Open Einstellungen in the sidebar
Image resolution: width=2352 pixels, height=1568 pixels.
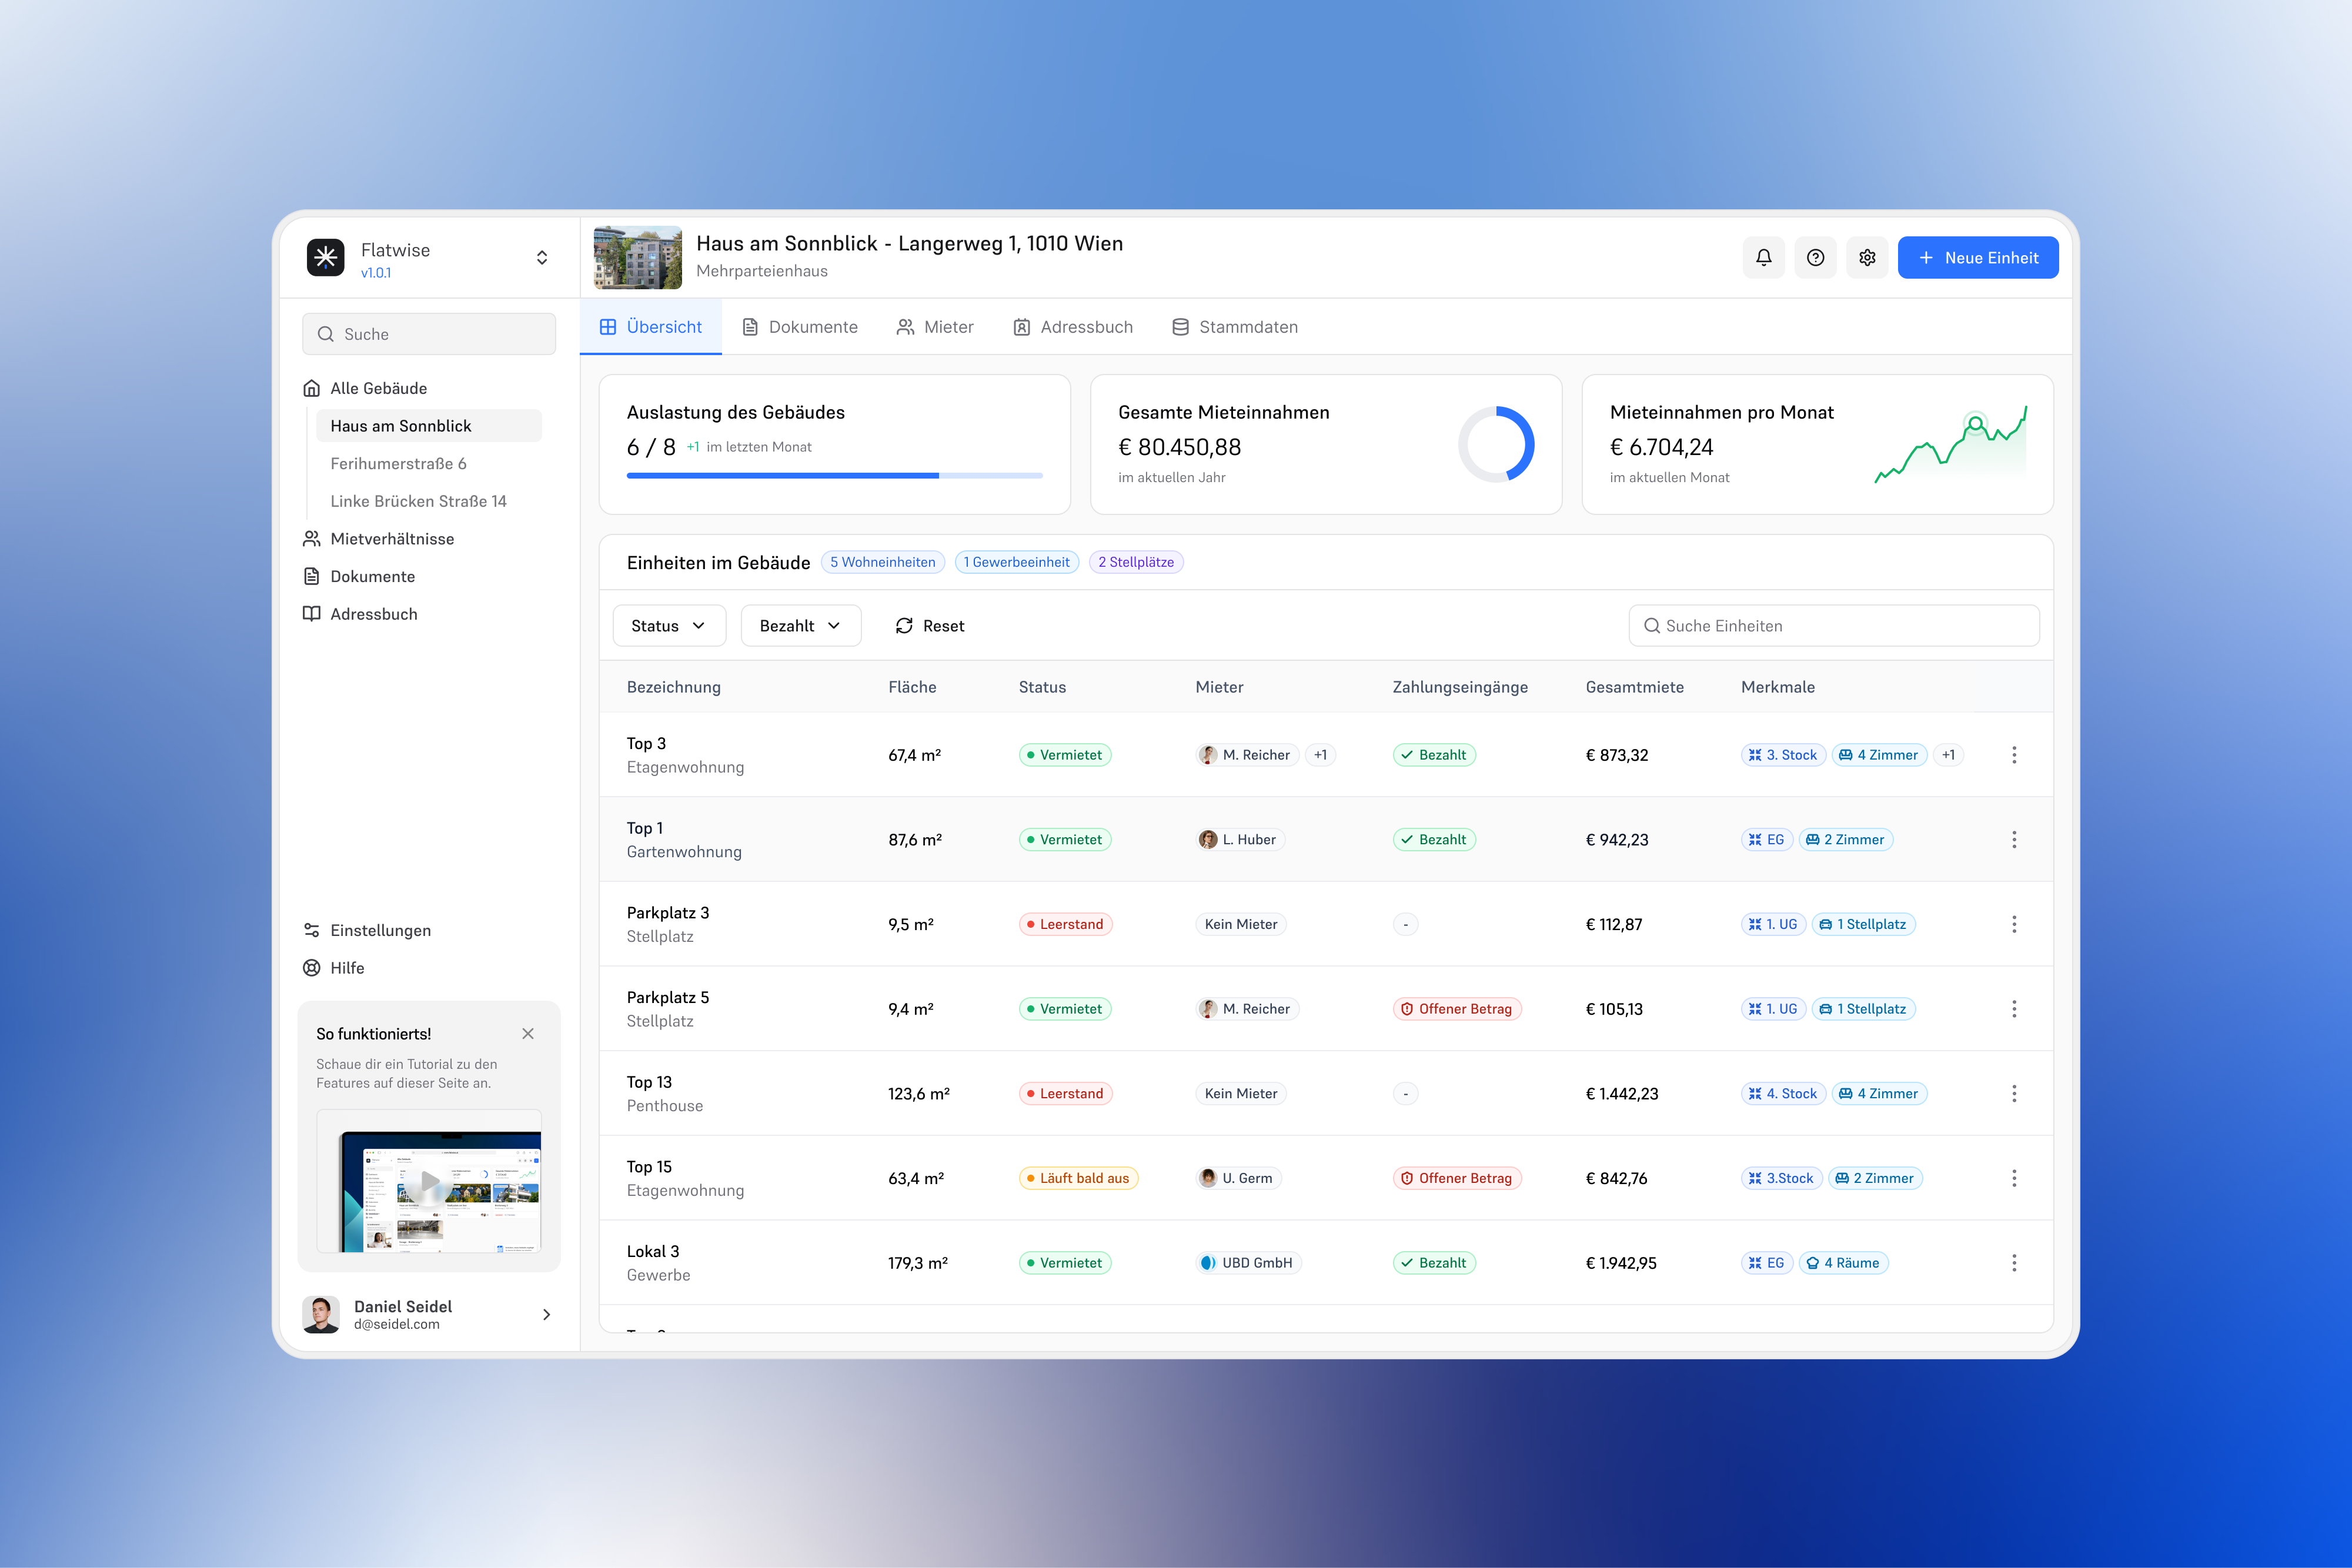tap(380, 930)
